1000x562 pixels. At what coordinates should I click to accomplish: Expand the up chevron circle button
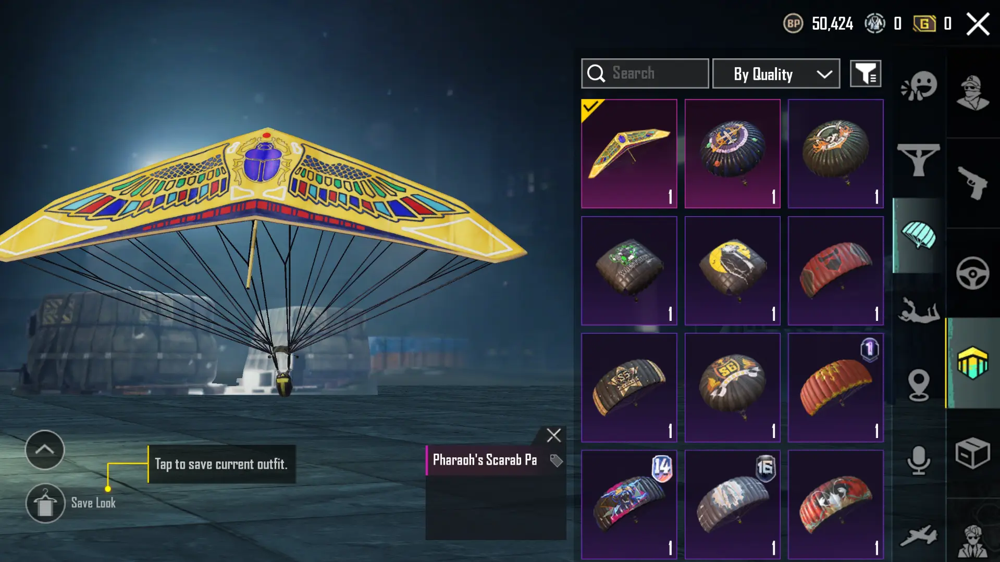click(x=45, y=450)
